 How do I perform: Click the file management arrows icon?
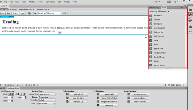65,13
